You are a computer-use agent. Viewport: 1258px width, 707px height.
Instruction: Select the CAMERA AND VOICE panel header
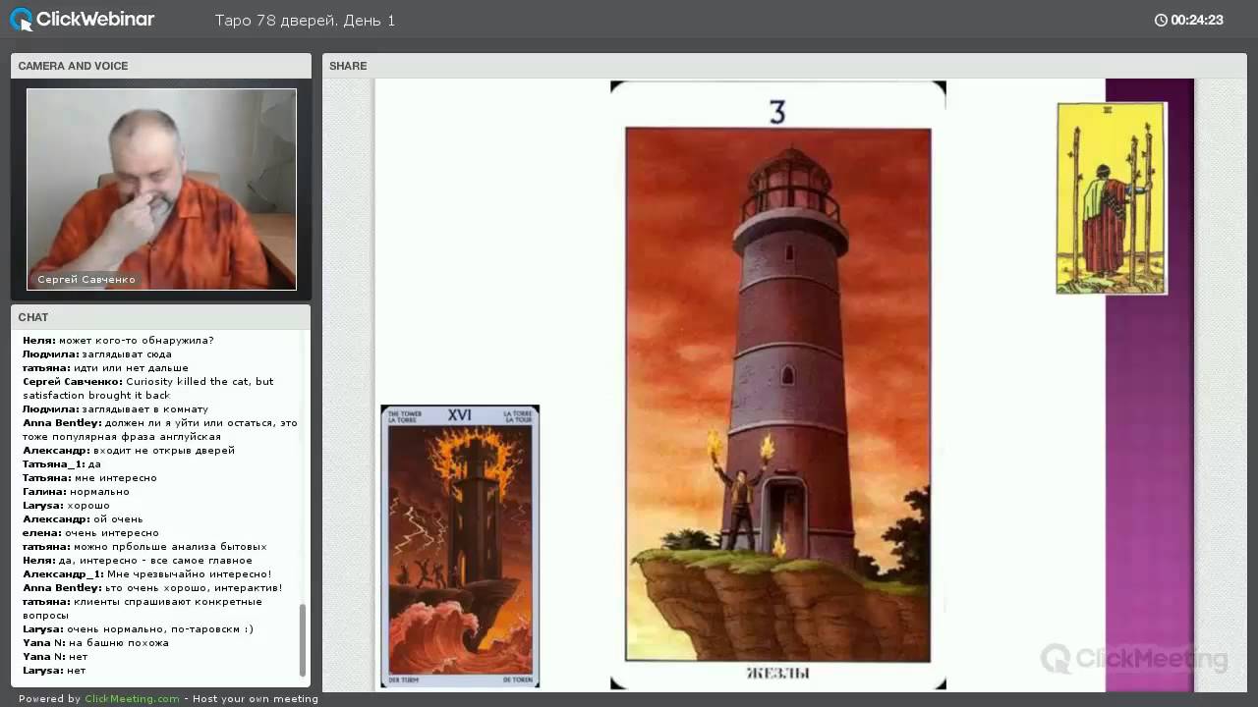point(161,66)
